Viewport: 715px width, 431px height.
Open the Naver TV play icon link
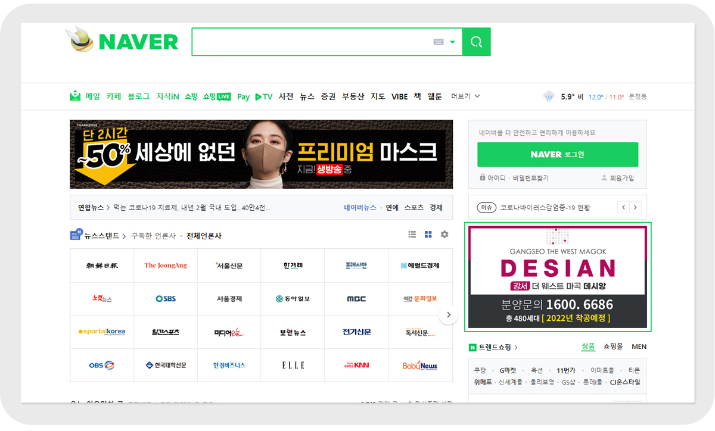(x=263, y=96)
